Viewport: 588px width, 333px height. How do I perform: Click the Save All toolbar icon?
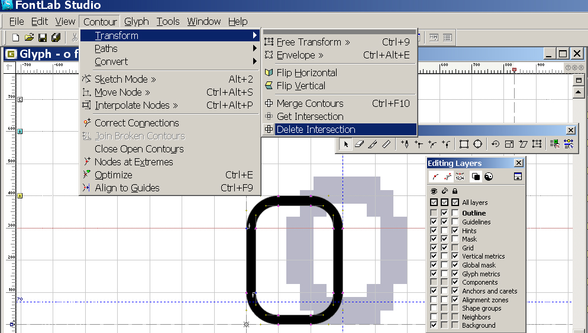click(x=56, y=37)
